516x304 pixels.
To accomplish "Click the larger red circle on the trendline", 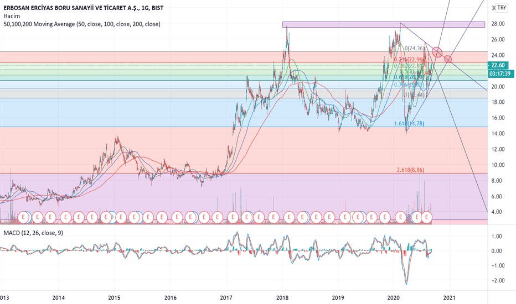I will coord(437,52).
